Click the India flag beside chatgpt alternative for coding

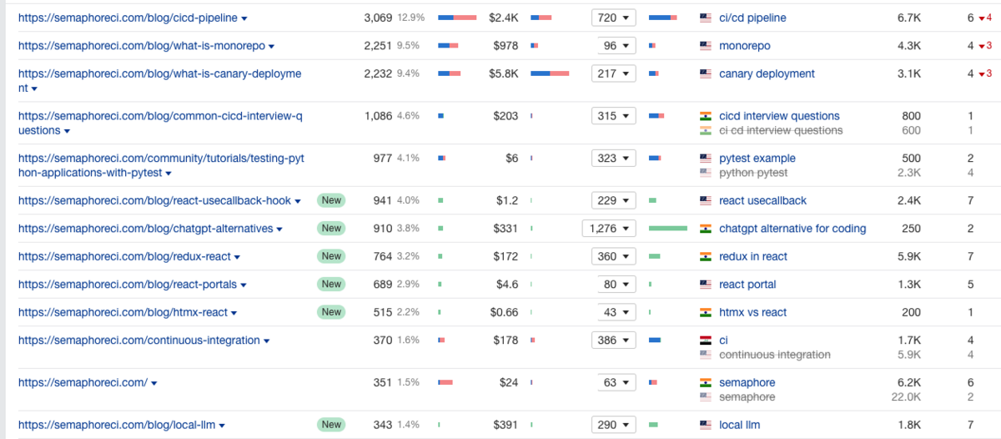[705, 229]
